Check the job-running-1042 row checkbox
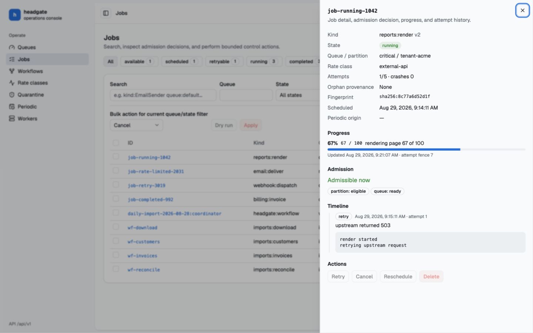This screenshot has height=333, width=533. click(x=116, y=157)
